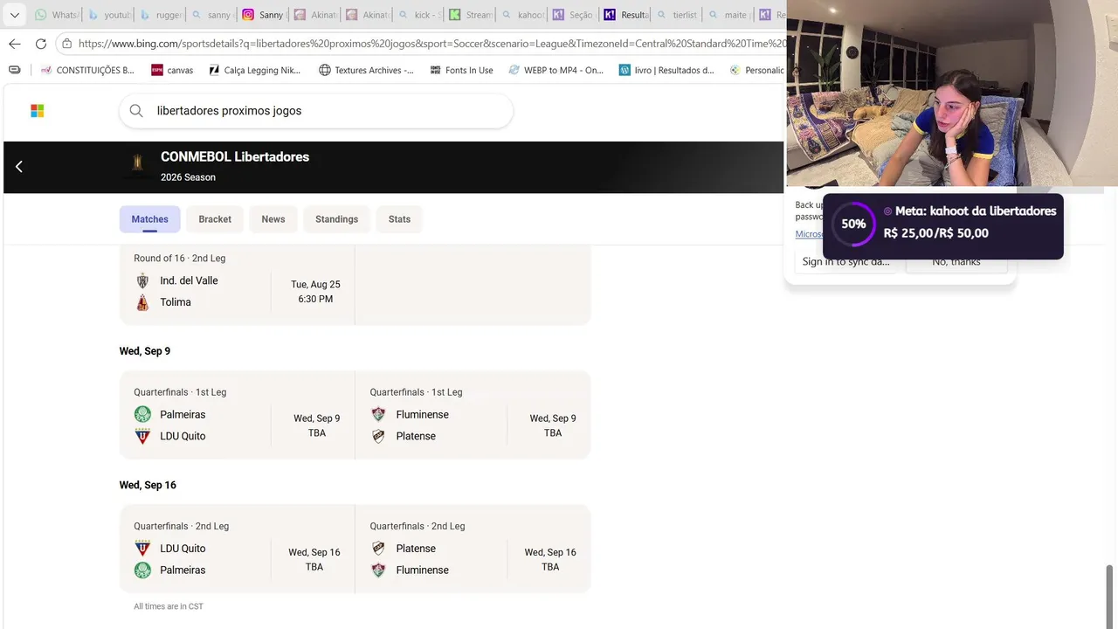Open the News tab
Screen dimensions: 1118x629
(273, 219)
